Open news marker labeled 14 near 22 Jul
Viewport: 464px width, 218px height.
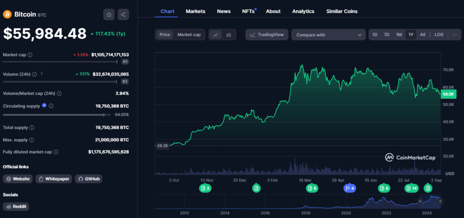click(411, 188)
